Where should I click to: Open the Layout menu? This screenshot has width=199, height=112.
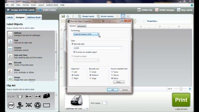(41, 5)
